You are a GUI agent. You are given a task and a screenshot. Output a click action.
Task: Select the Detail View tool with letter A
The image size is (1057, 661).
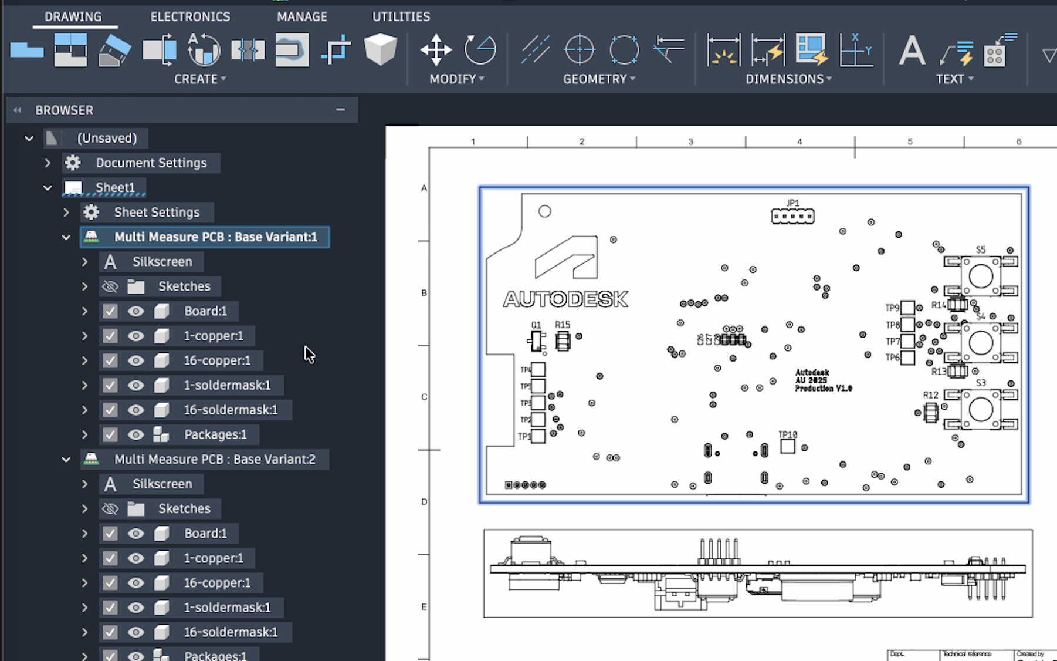pos(204,50)
